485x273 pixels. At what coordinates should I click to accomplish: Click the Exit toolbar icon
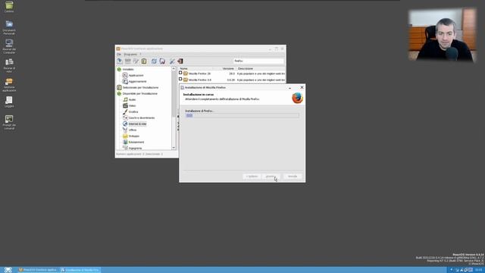180,61
